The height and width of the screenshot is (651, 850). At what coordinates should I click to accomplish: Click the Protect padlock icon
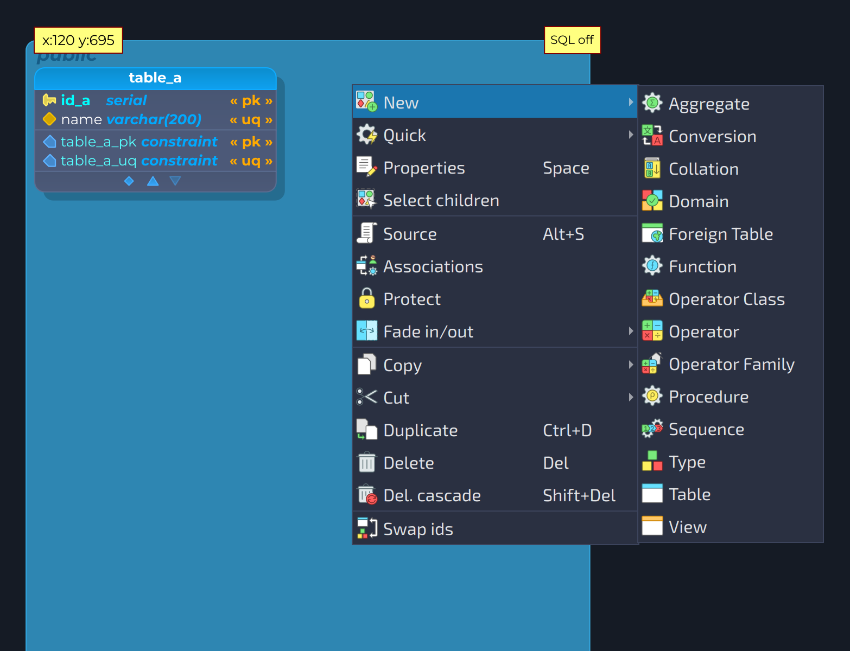coord(367,298)
